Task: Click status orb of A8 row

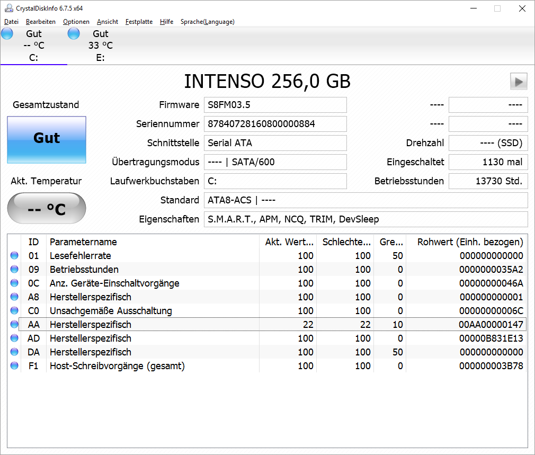Action: pos(14,297)
